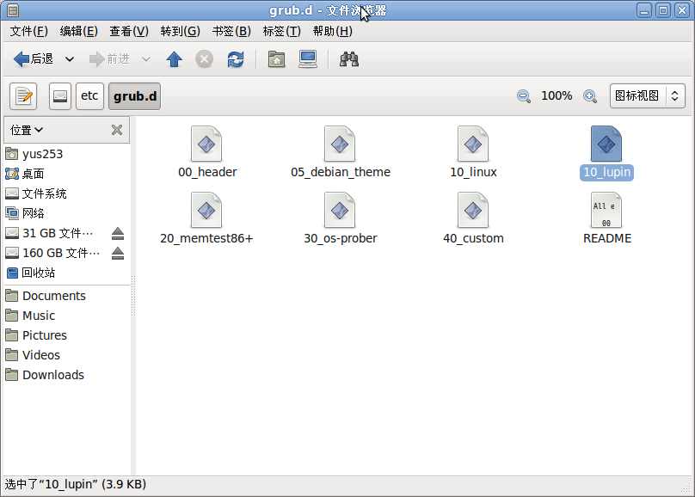Select the 40_custom file icon
This screenshot has height=497, width=695.
point(473,211)
